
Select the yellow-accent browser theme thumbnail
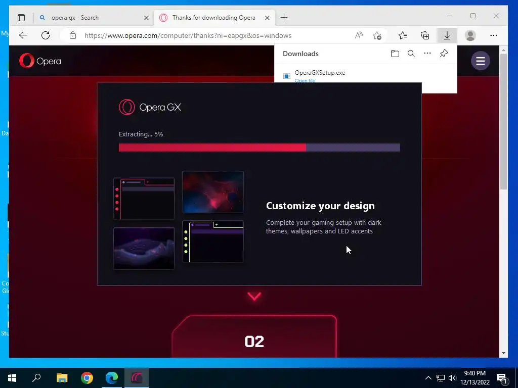[x=213, y=241]
